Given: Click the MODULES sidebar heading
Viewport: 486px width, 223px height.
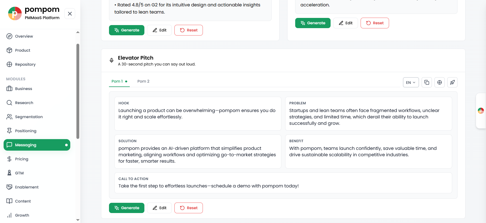Looking at the screenshot, I should click(16, 79).
